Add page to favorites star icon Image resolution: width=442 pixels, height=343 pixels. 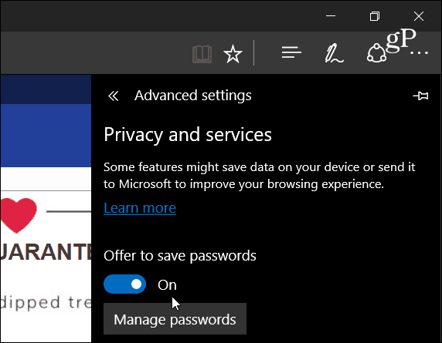coord(233,54)
